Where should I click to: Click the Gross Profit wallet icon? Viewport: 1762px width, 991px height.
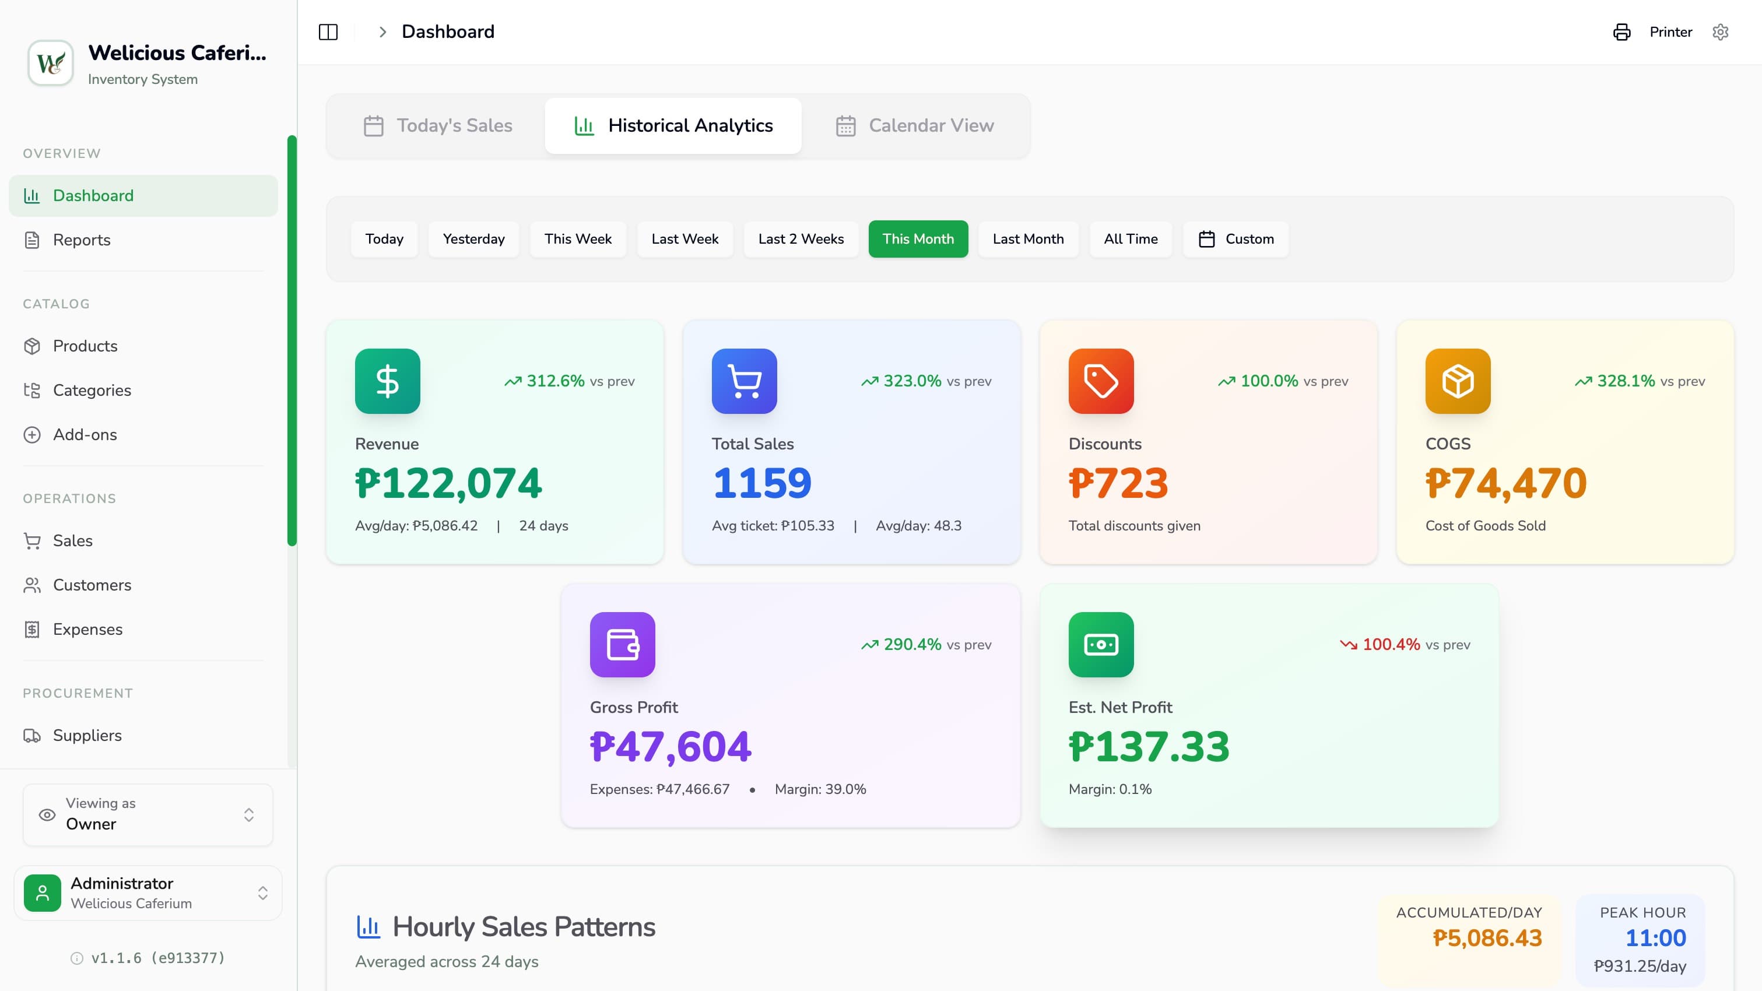pyautogui.click(x=622, y=644)
